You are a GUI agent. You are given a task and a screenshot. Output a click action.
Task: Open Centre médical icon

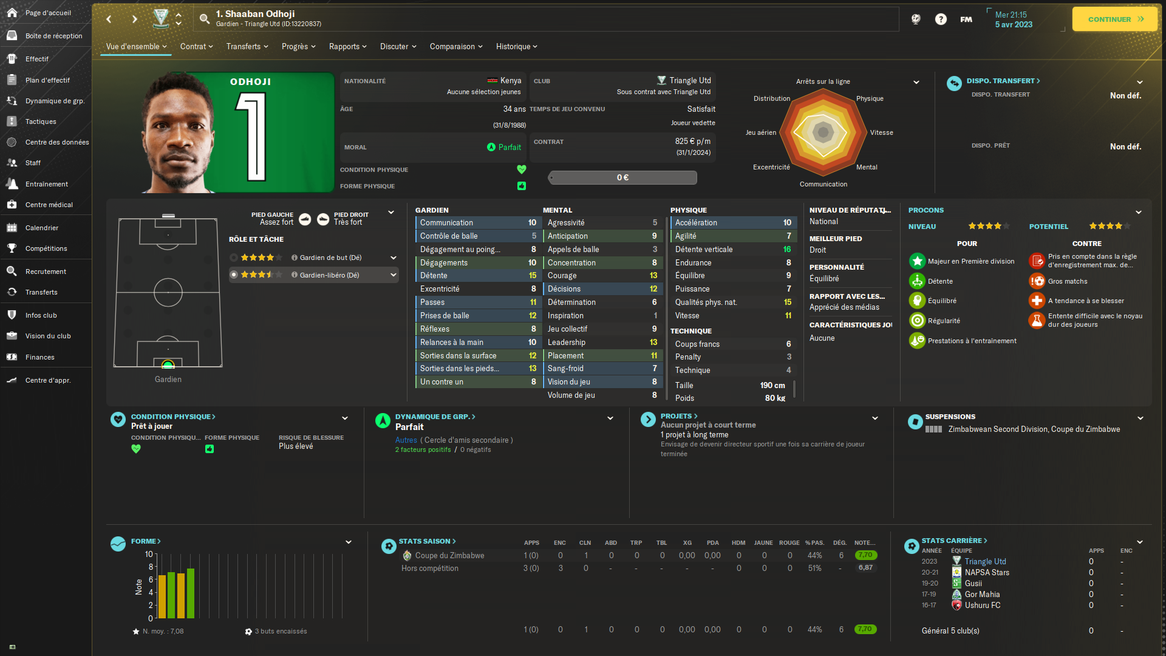12,205
